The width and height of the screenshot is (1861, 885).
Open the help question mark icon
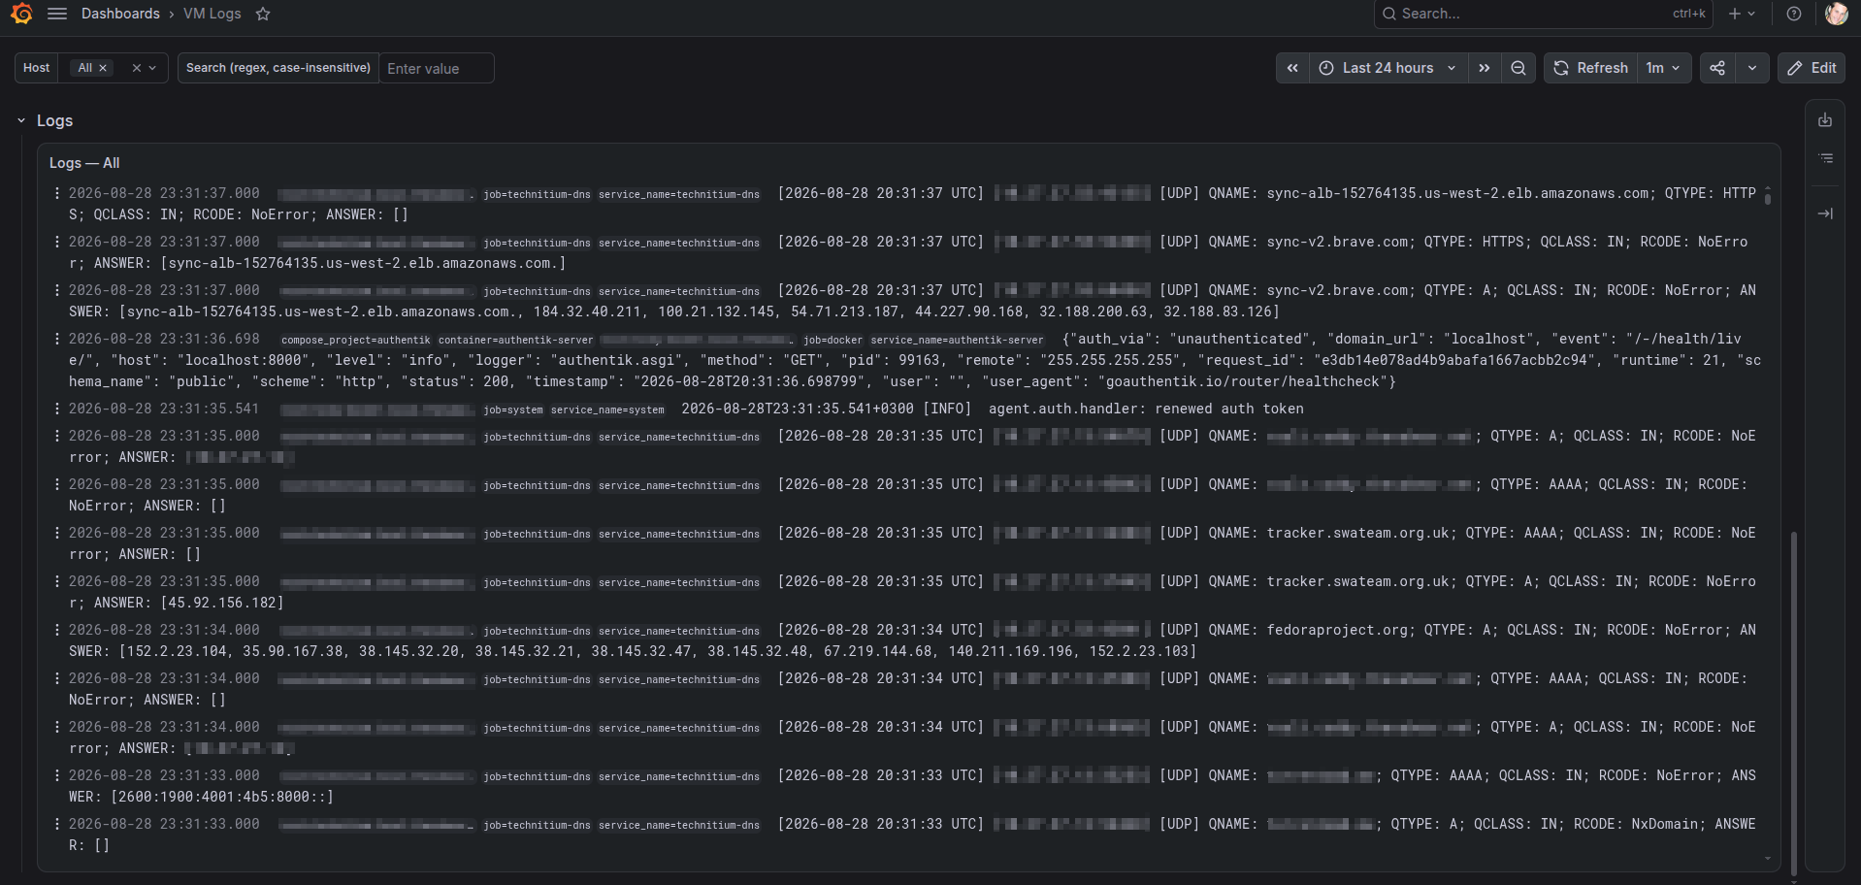click(1794, 14)
